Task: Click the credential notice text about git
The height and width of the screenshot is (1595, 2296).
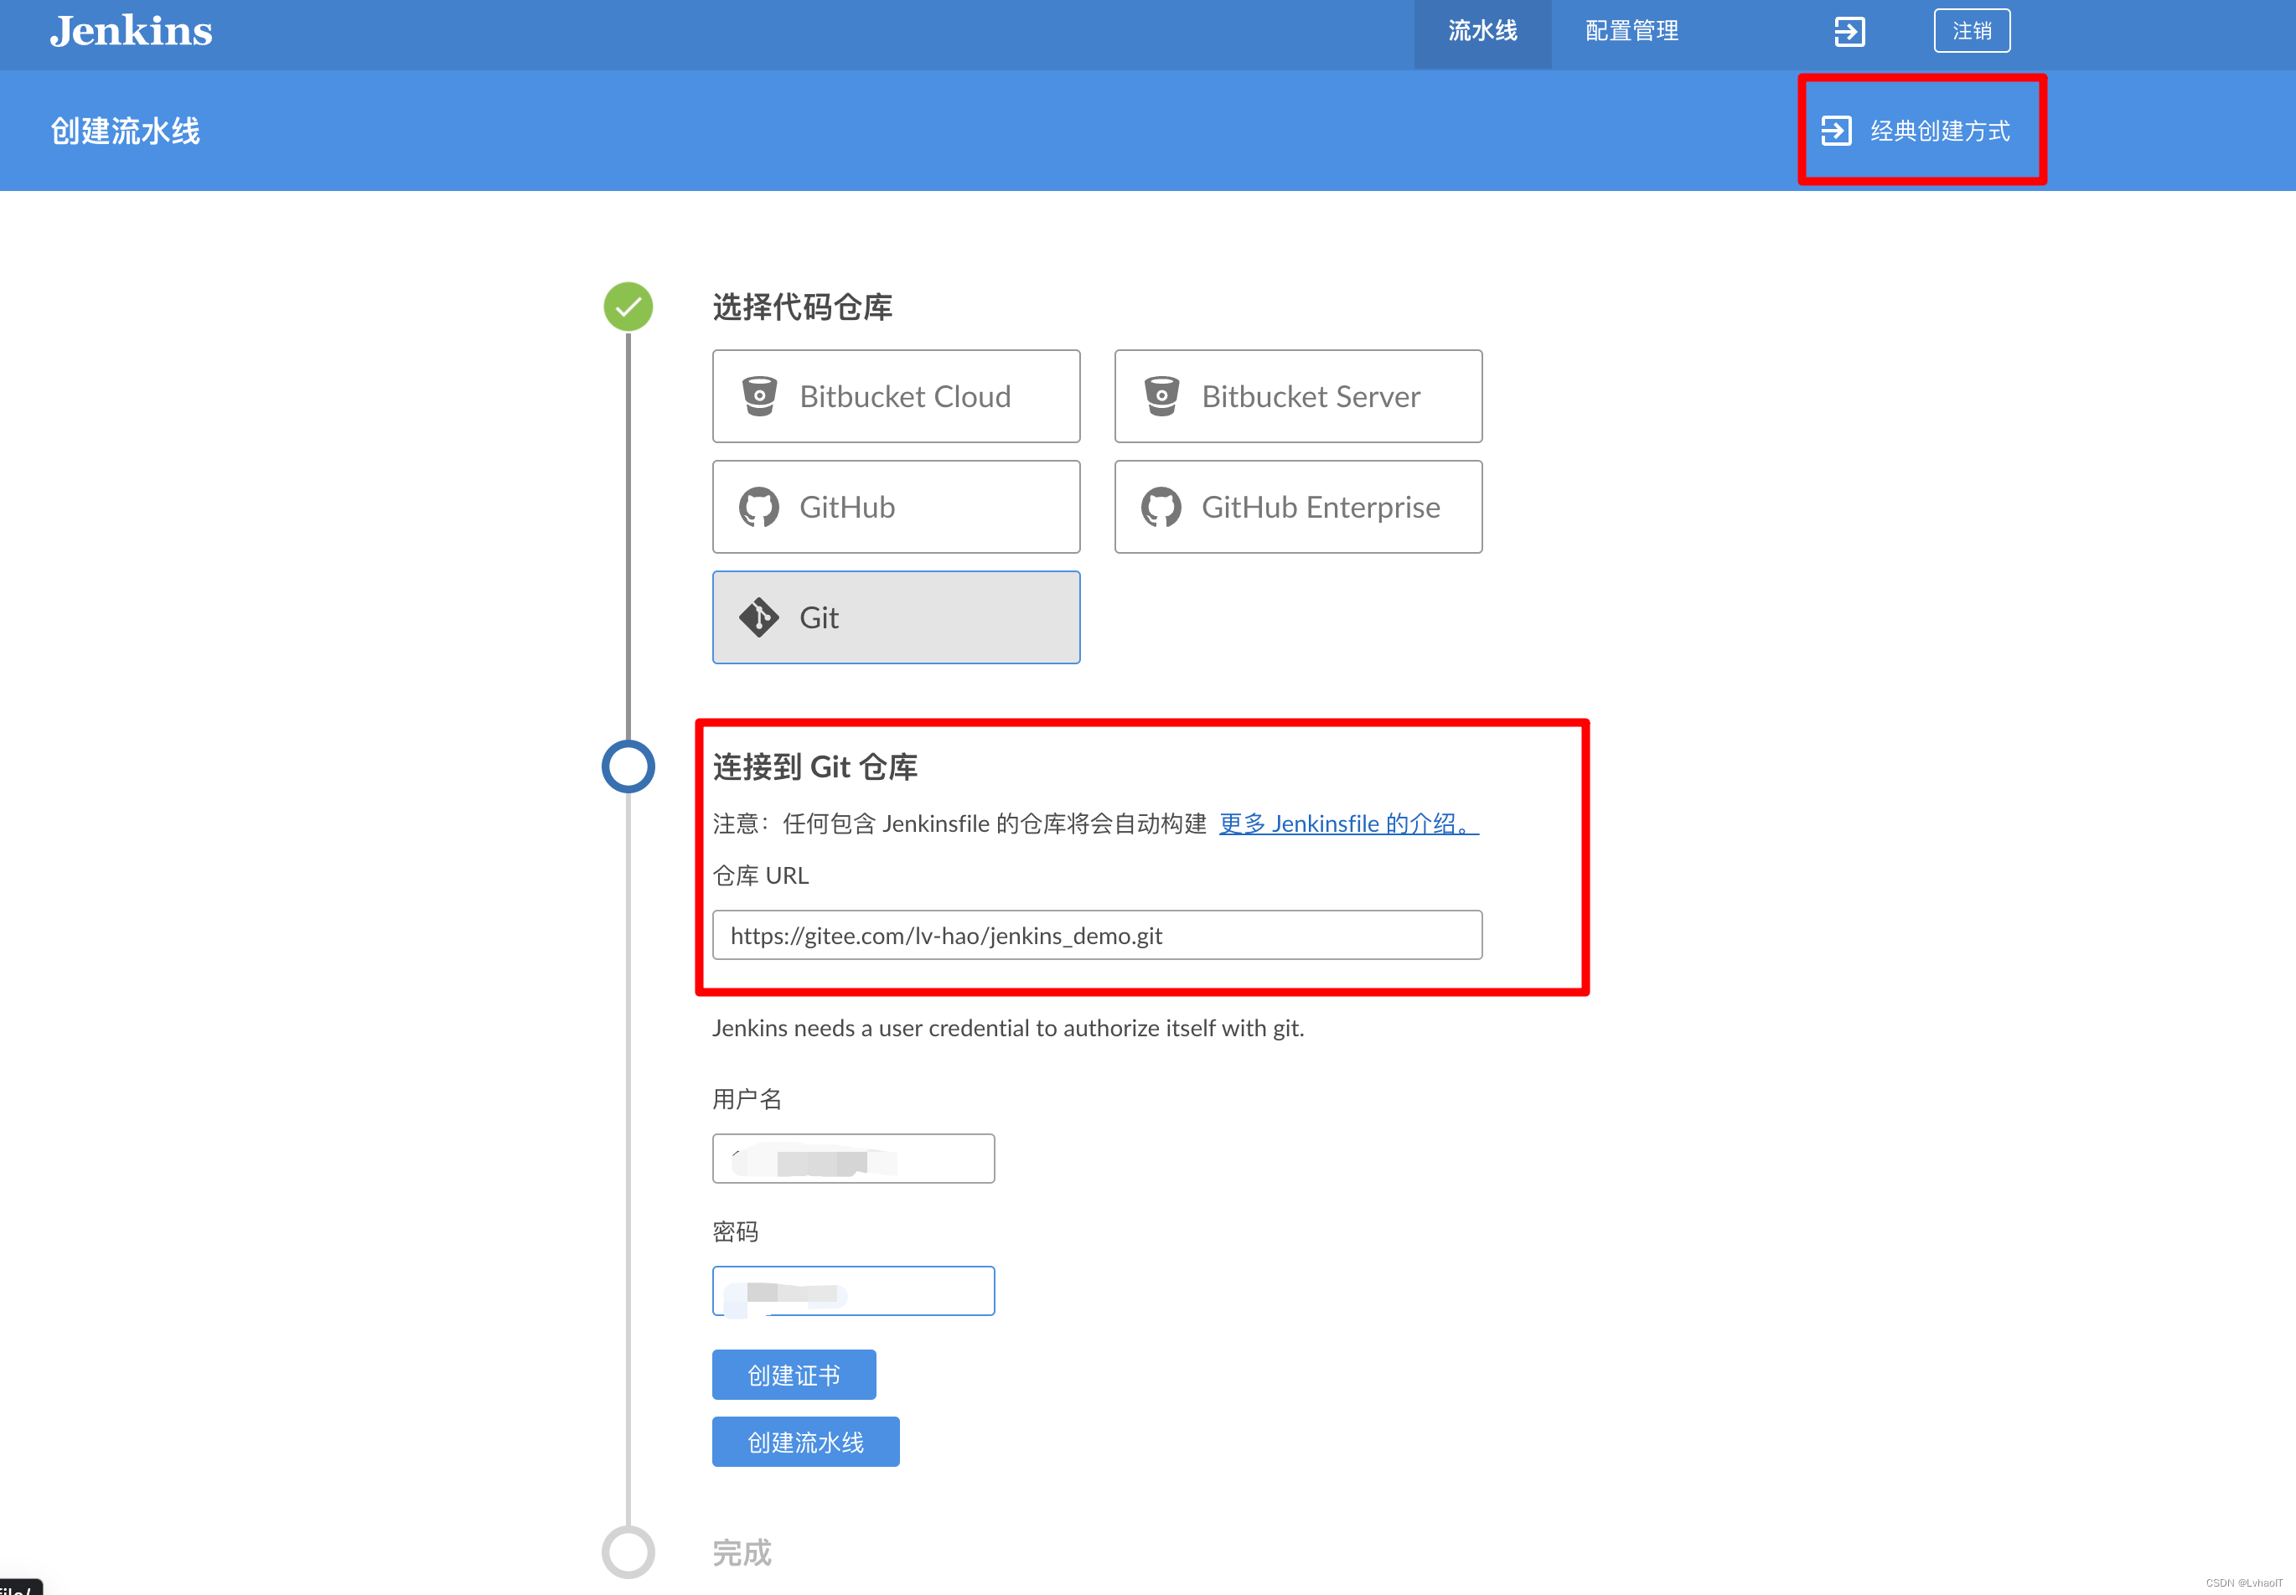Action: click(x=1007, y=1029)
